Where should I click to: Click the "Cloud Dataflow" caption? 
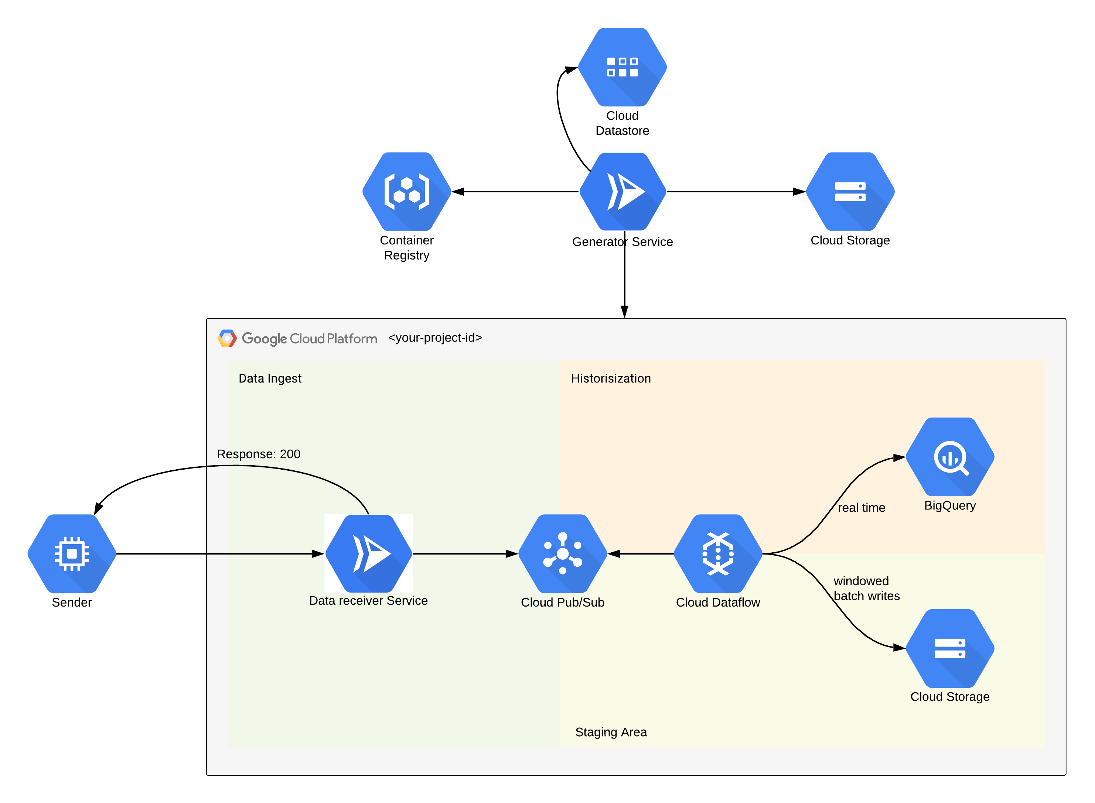click(718, 602)
